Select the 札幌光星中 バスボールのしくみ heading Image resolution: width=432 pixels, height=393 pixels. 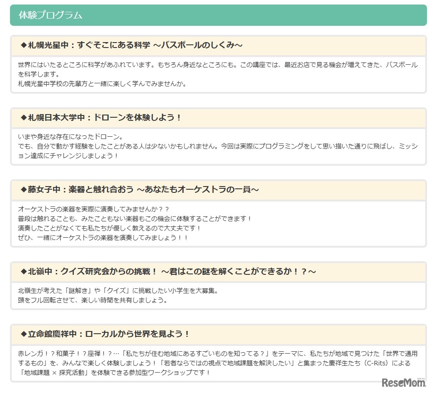point(131,45)
